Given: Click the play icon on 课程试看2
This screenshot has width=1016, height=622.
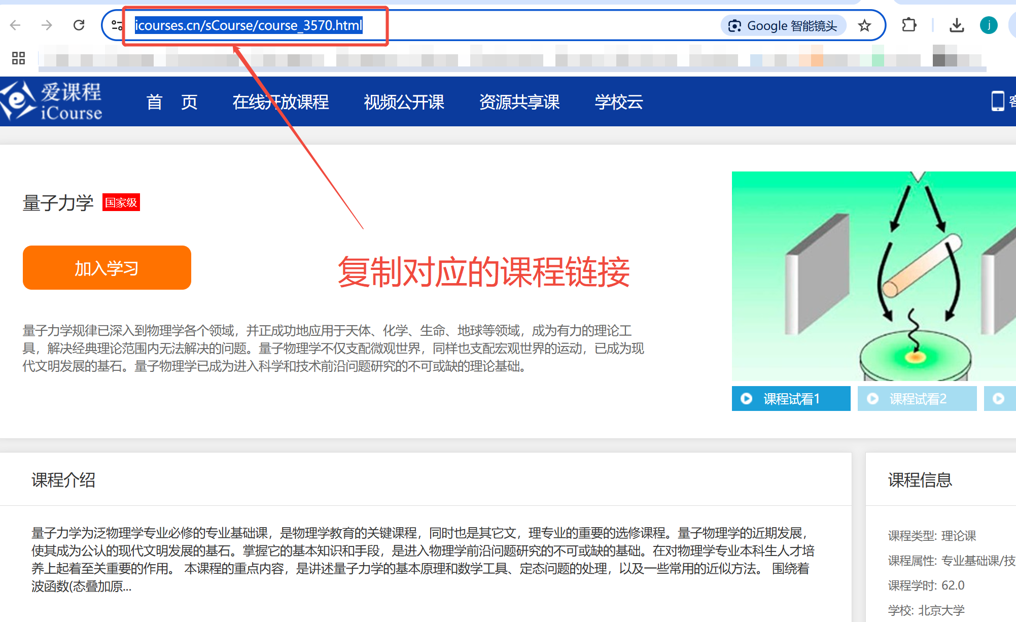Looking at the screenshot, I should [873, 399].
